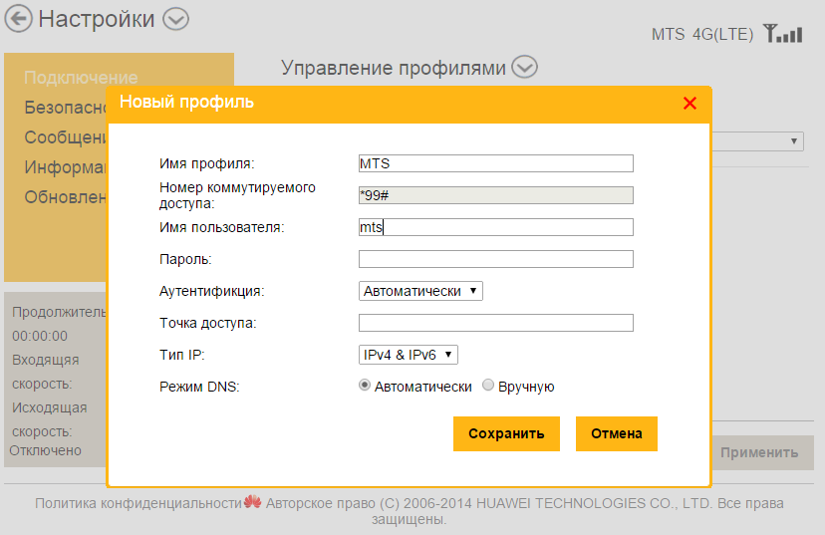Click the Сохранить button
This screenshot has width=825, height=535.
(x=506, y=433)
